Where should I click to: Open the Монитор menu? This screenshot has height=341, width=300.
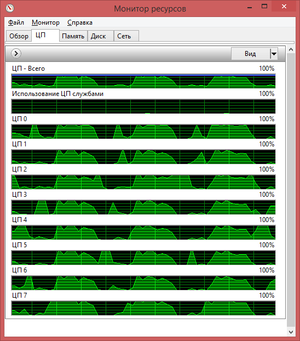point(45,22)
